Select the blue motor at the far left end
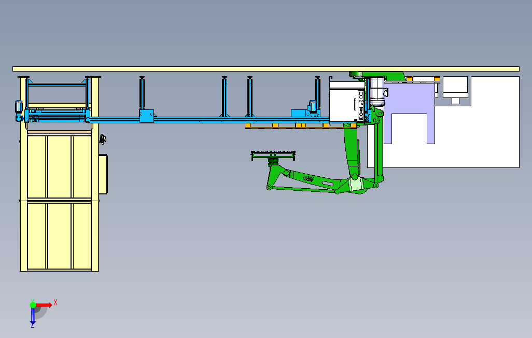 pyautogui.click(x=19, y=110)
